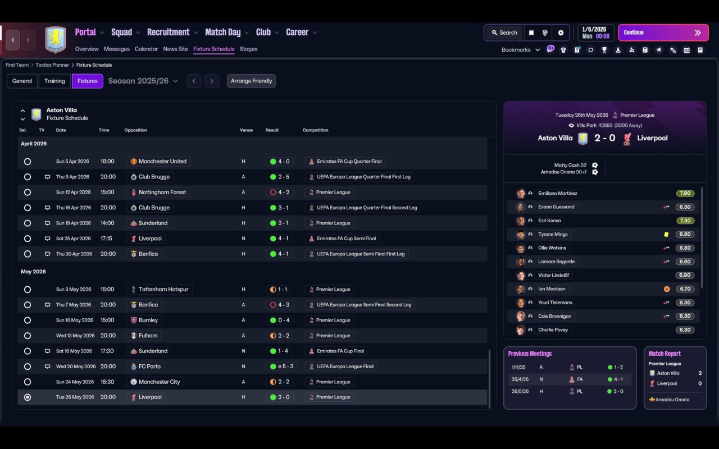Select the Nottingham Forest fixture radio button
Viewport: 719px width, 449px height.
tap(28, 193)
